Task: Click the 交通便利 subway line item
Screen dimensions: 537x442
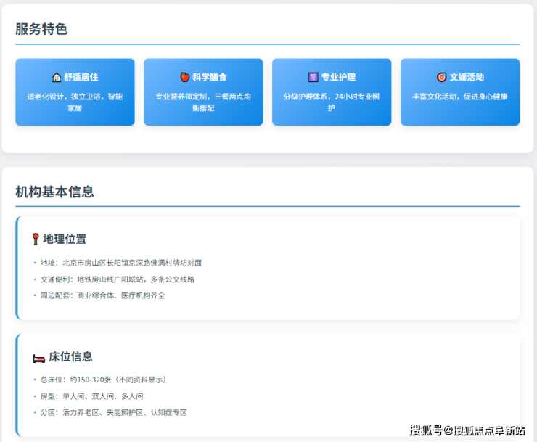Action: point(117,279)
